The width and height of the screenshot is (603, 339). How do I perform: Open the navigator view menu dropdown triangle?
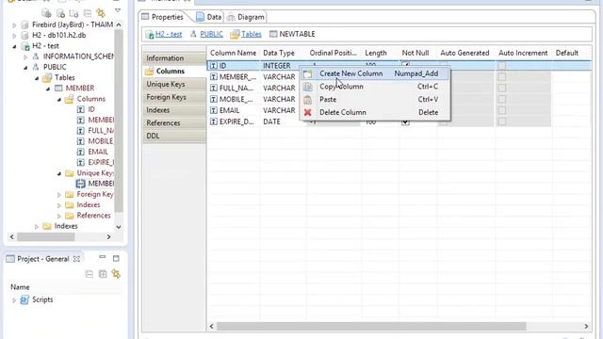click(x=118, y=10)
